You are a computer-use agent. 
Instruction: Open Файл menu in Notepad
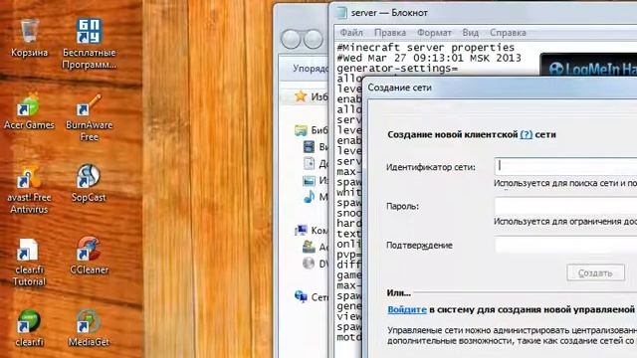[351, 33]
